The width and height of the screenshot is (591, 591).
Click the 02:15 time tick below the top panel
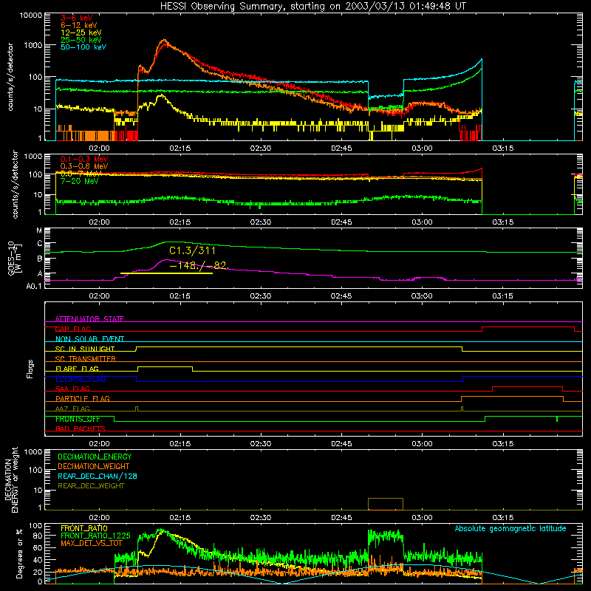point(180,148)
